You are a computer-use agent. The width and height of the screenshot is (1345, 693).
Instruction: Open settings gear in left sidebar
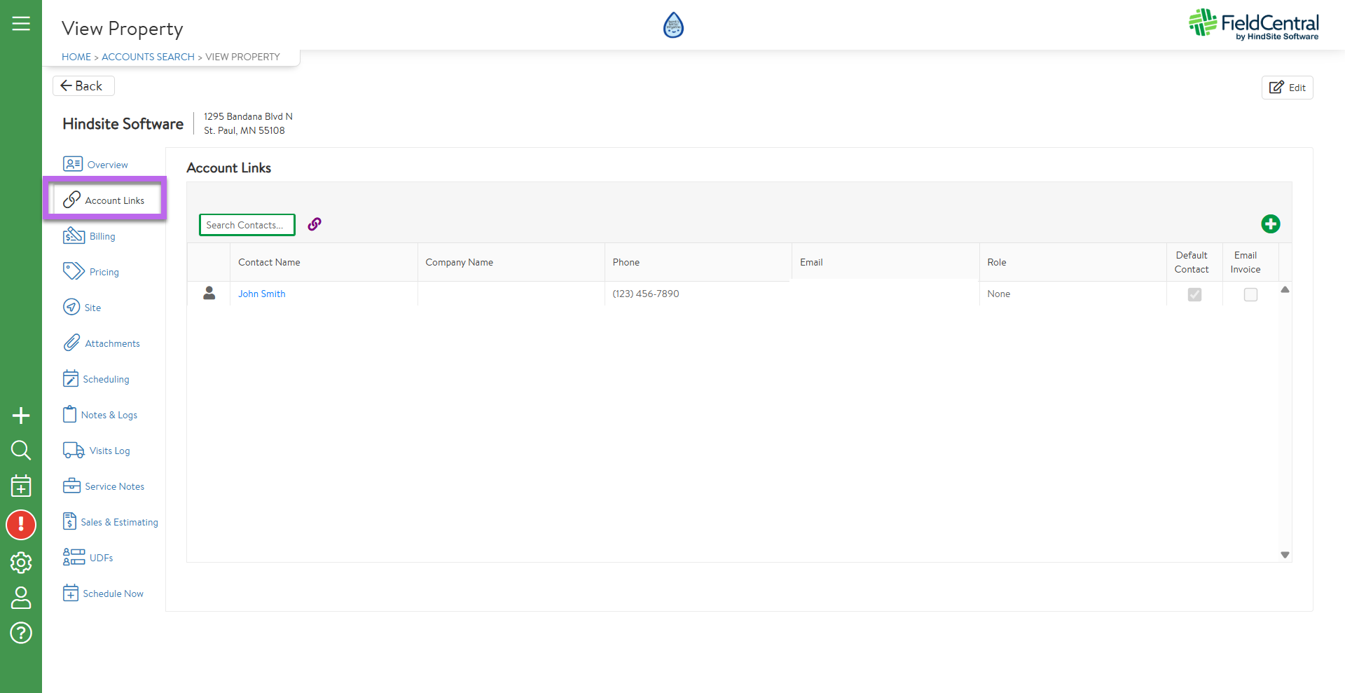(x=21, y=563)
